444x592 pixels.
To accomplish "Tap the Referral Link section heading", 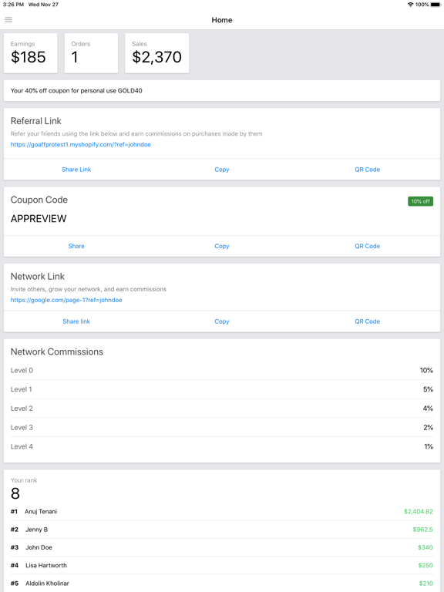I will click(x=36, y=121).
